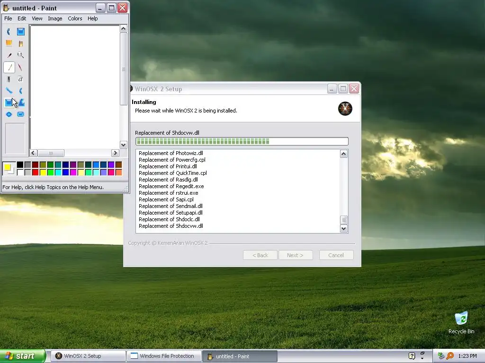
Task: Select the brown color swatch
Action: coord(118,165)
